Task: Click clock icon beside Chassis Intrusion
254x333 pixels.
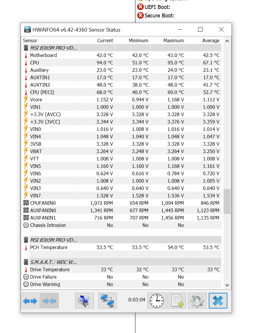Action: (26, 225)
